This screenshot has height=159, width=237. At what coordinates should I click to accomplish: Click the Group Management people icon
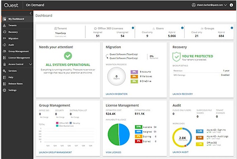click(x=5, y=51)
